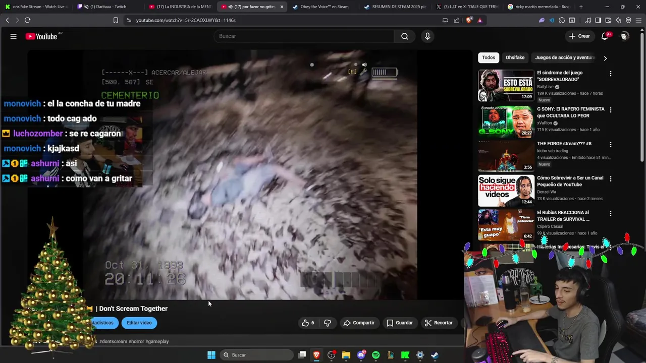Click the YouTube search magnifier button
Viewport: 646px width, 363px height.
click(x=405, y=36)
